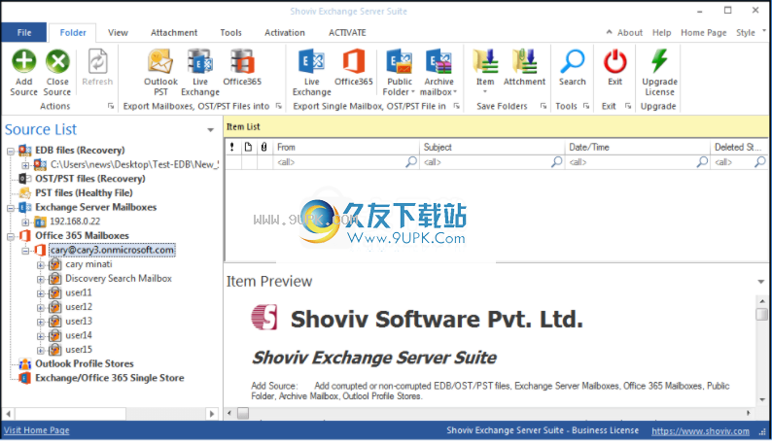772x444 pixels.
Task: Select PST files (Healthy File)
Action: point(84,193)
